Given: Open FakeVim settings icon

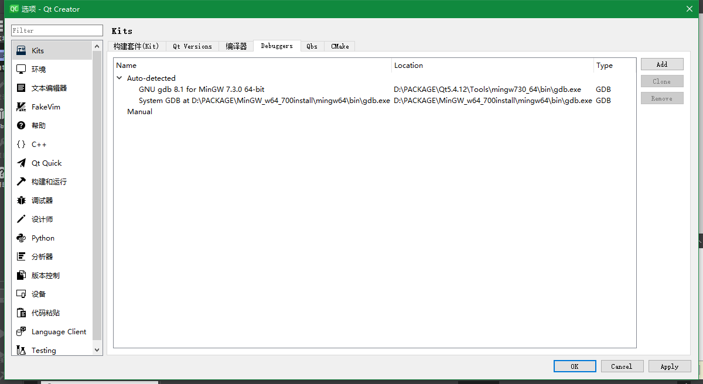Looking at the screenshot, I should click(x=21, y=107).
